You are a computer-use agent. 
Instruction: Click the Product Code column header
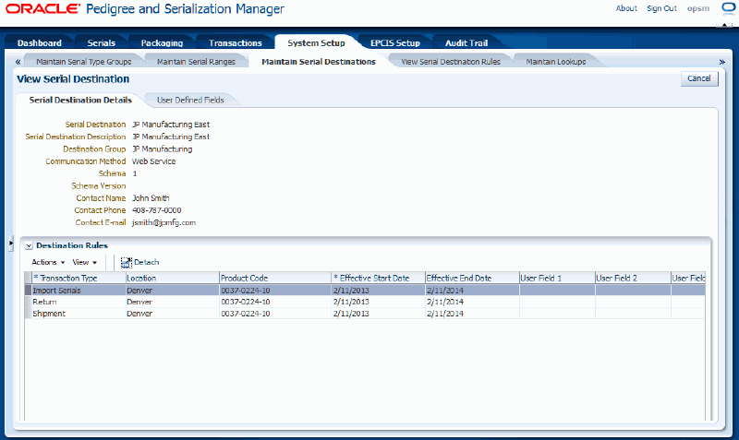(x=275, y=279)
